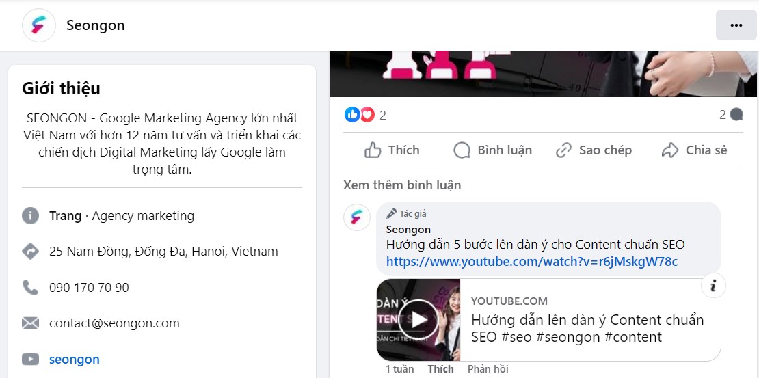
Task: Click the link preview info icon
Action: (713, 286)
